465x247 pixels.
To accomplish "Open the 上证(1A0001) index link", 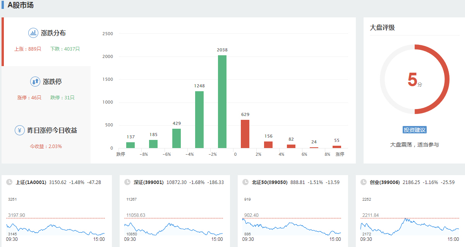I will pyautogui.click(x=31, y=182).
